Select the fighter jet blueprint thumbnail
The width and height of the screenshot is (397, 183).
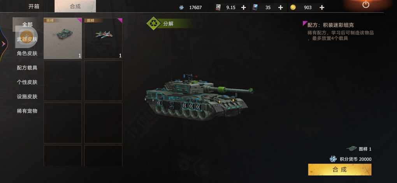coord(103,38)
